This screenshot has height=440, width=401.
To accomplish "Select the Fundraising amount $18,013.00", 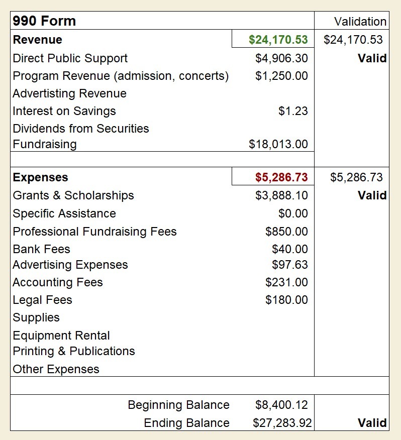I will tap(278, 144).
